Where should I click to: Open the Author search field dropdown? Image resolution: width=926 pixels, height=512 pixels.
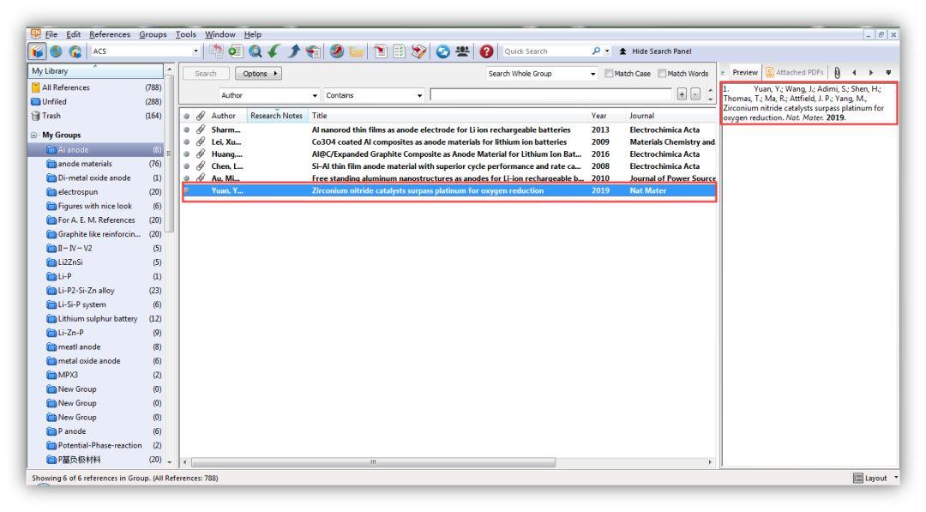tap(314, 95)
